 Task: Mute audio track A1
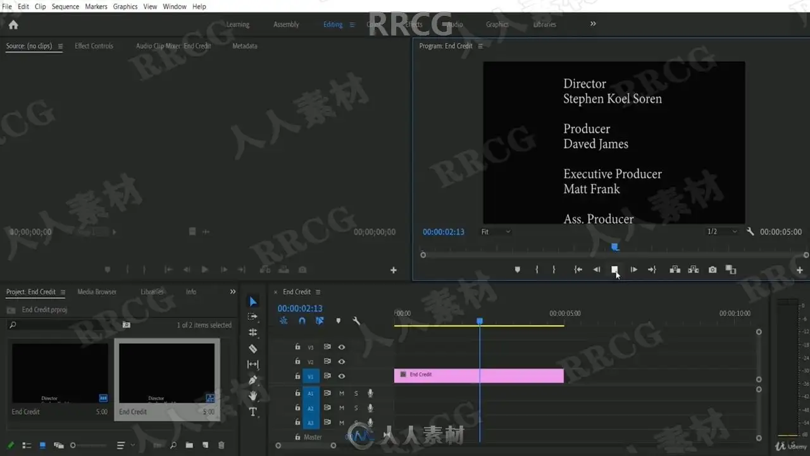(x=342, y=393)
